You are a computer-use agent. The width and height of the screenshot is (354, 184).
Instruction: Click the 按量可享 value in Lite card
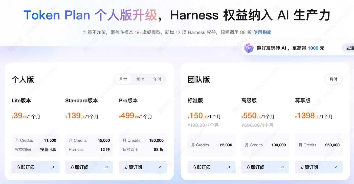[48, 149]
